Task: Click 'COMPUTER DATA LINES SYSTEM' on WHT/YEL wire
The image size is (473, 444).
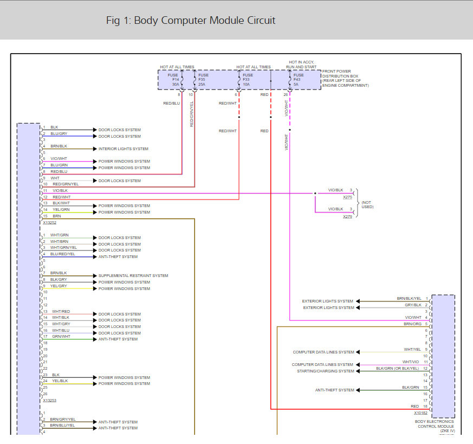Action: click(323, 352)
